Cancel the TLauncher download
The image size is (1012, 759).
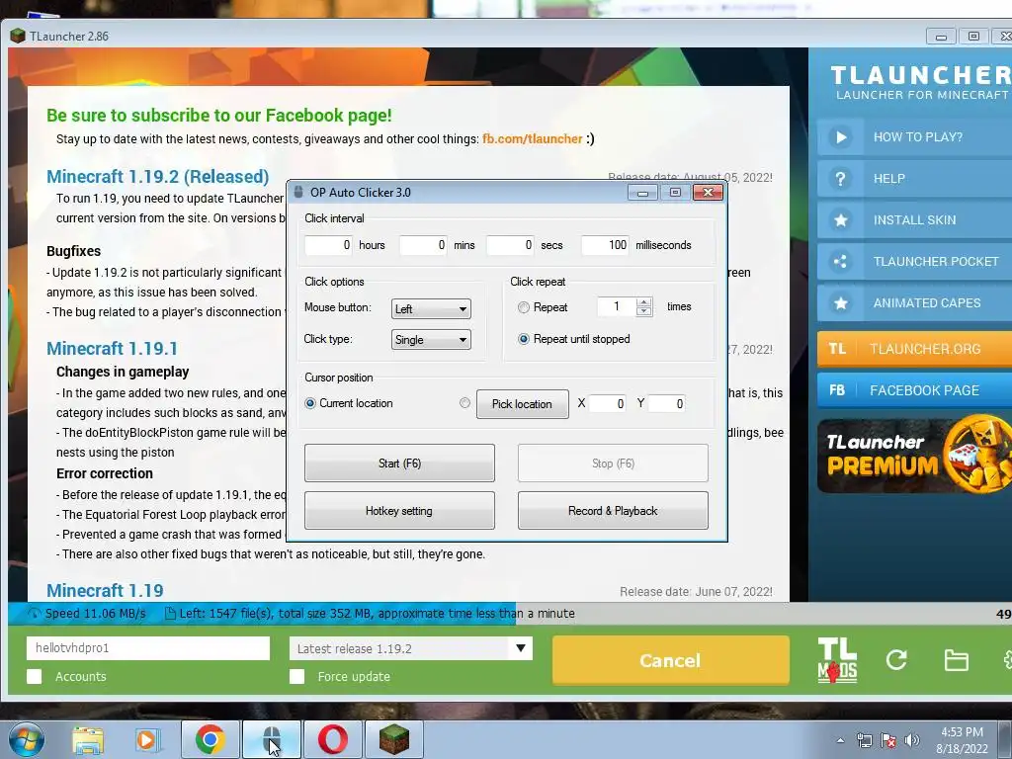[x=671, y=660]
